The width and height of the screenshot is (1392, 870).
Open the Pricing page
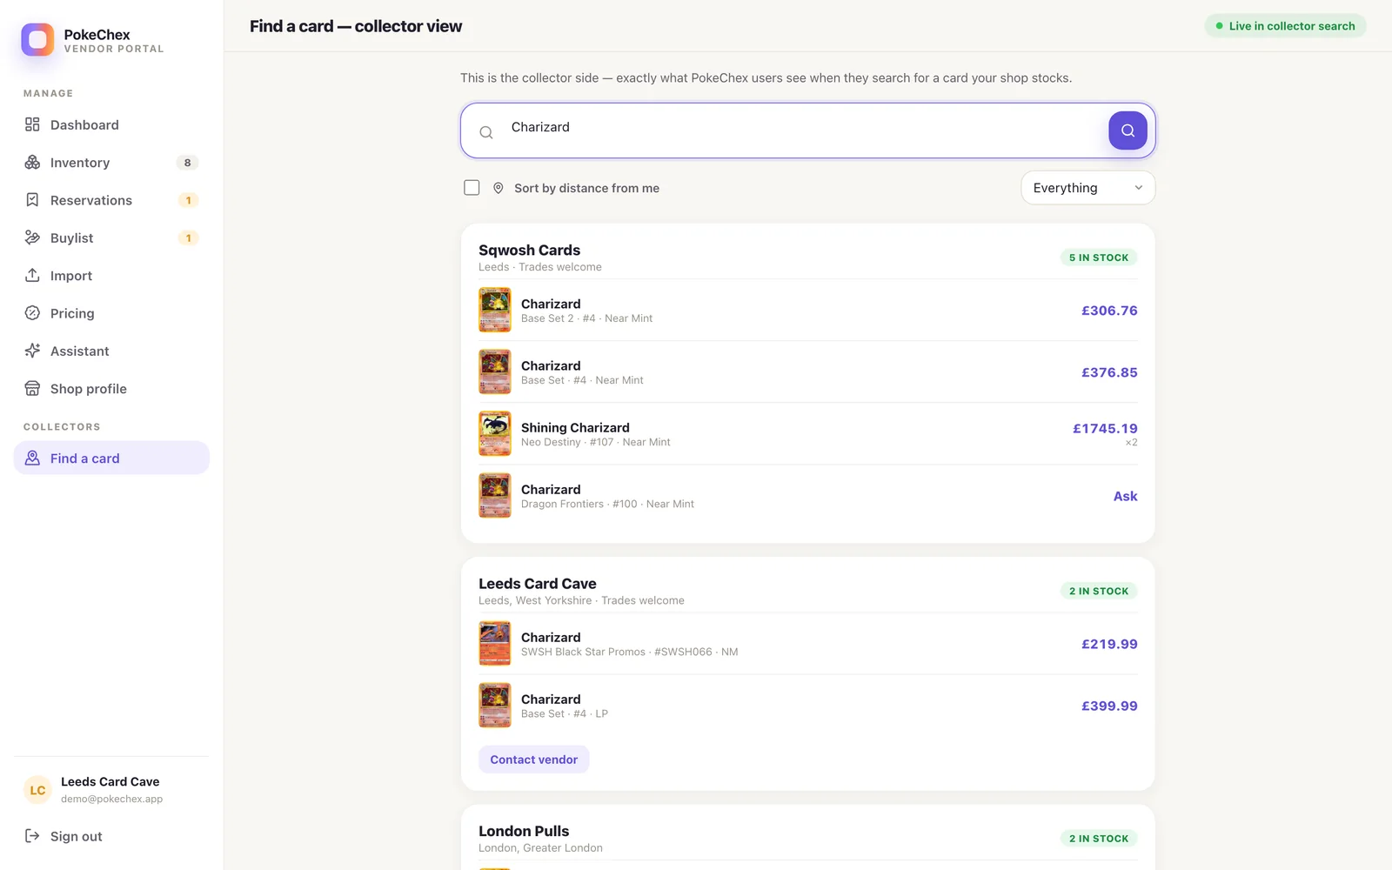click(x=111, y=313)
